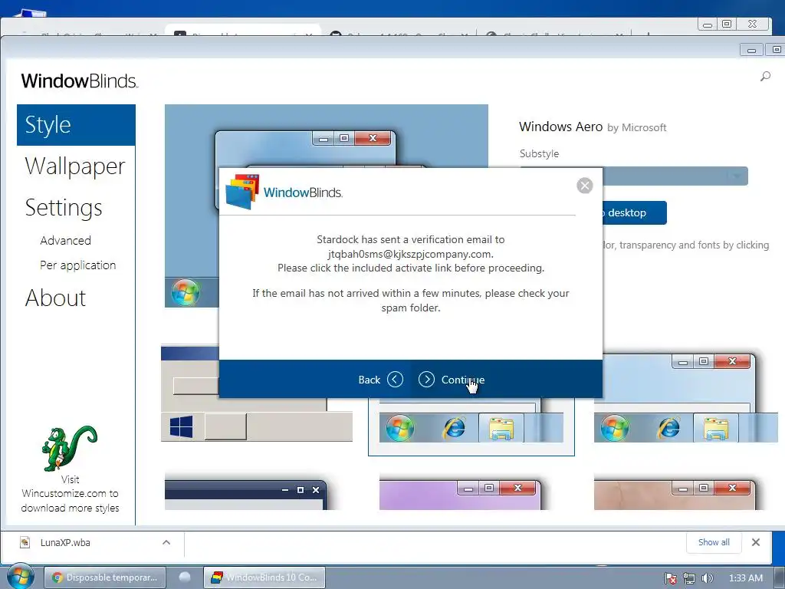Select the dark navy style thumbnail
Screen dimensions: 785x589
pos(246,495)
